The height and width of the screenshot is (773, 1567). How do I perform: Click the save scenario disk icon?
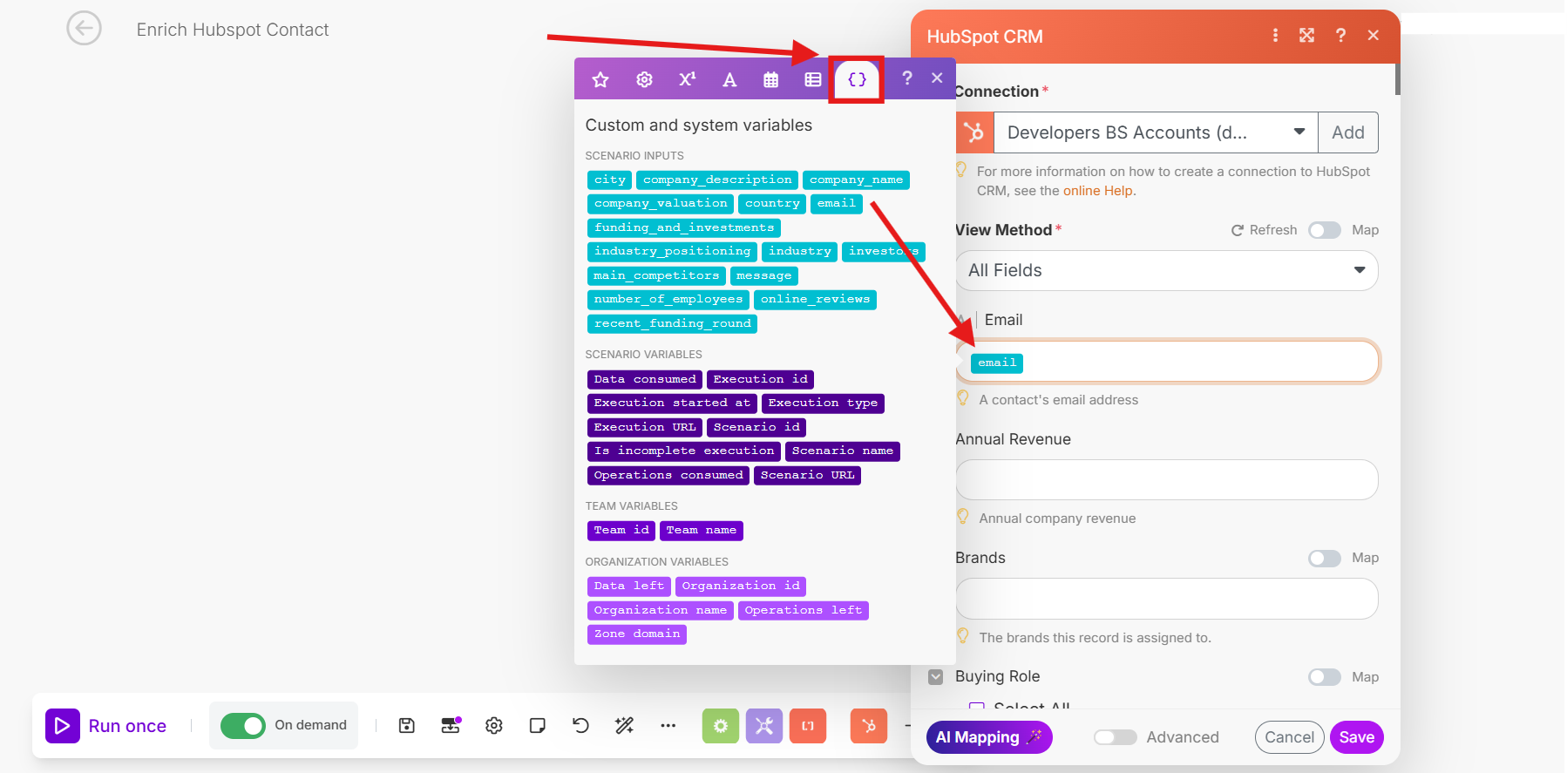pos(407,725)
